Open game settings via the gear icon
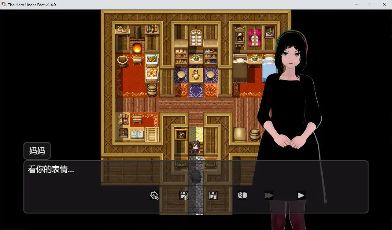This screenshot has height=230, width=392. pos(154,195)
